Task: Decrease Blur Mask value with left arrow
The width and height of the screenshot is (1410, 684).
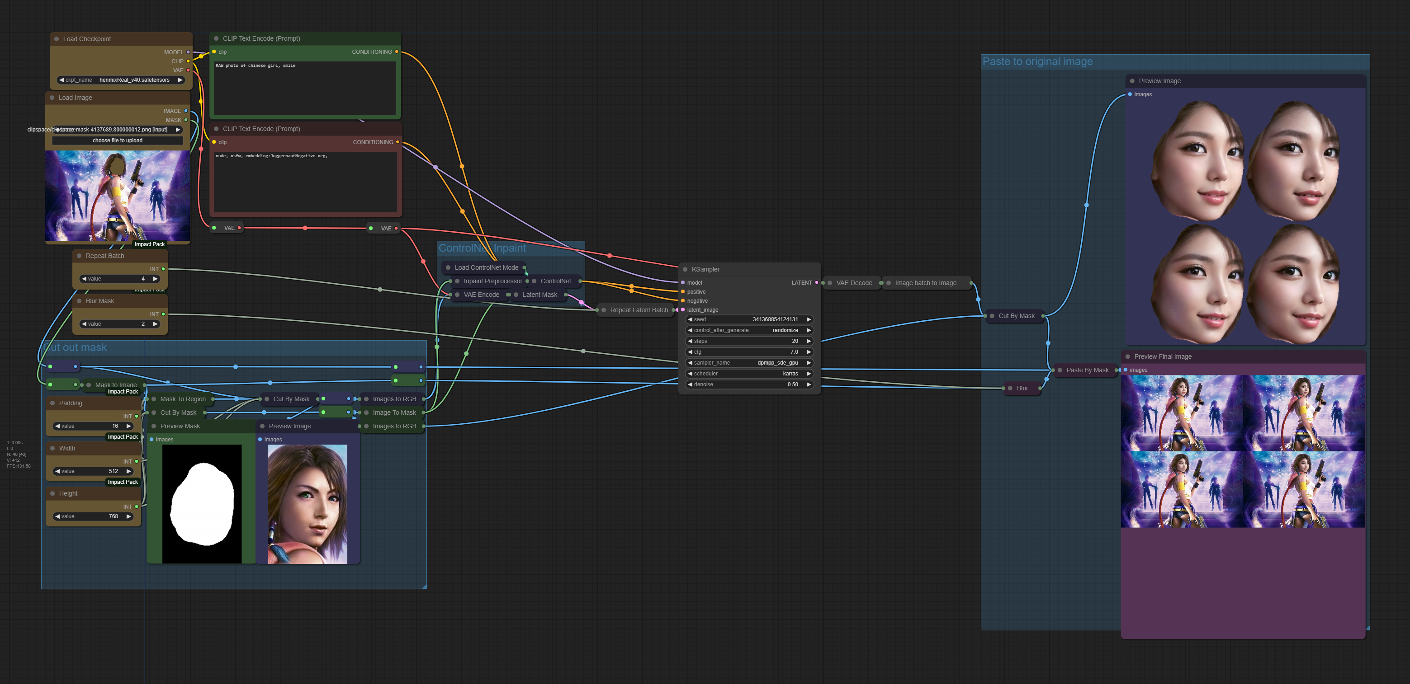Action: (x=84, y=324)
